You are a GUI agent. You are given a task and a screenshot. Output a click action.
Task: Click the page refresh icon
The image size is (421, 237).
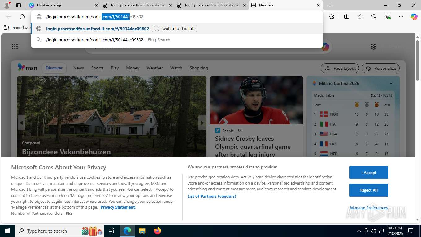(x=22, y=17)
